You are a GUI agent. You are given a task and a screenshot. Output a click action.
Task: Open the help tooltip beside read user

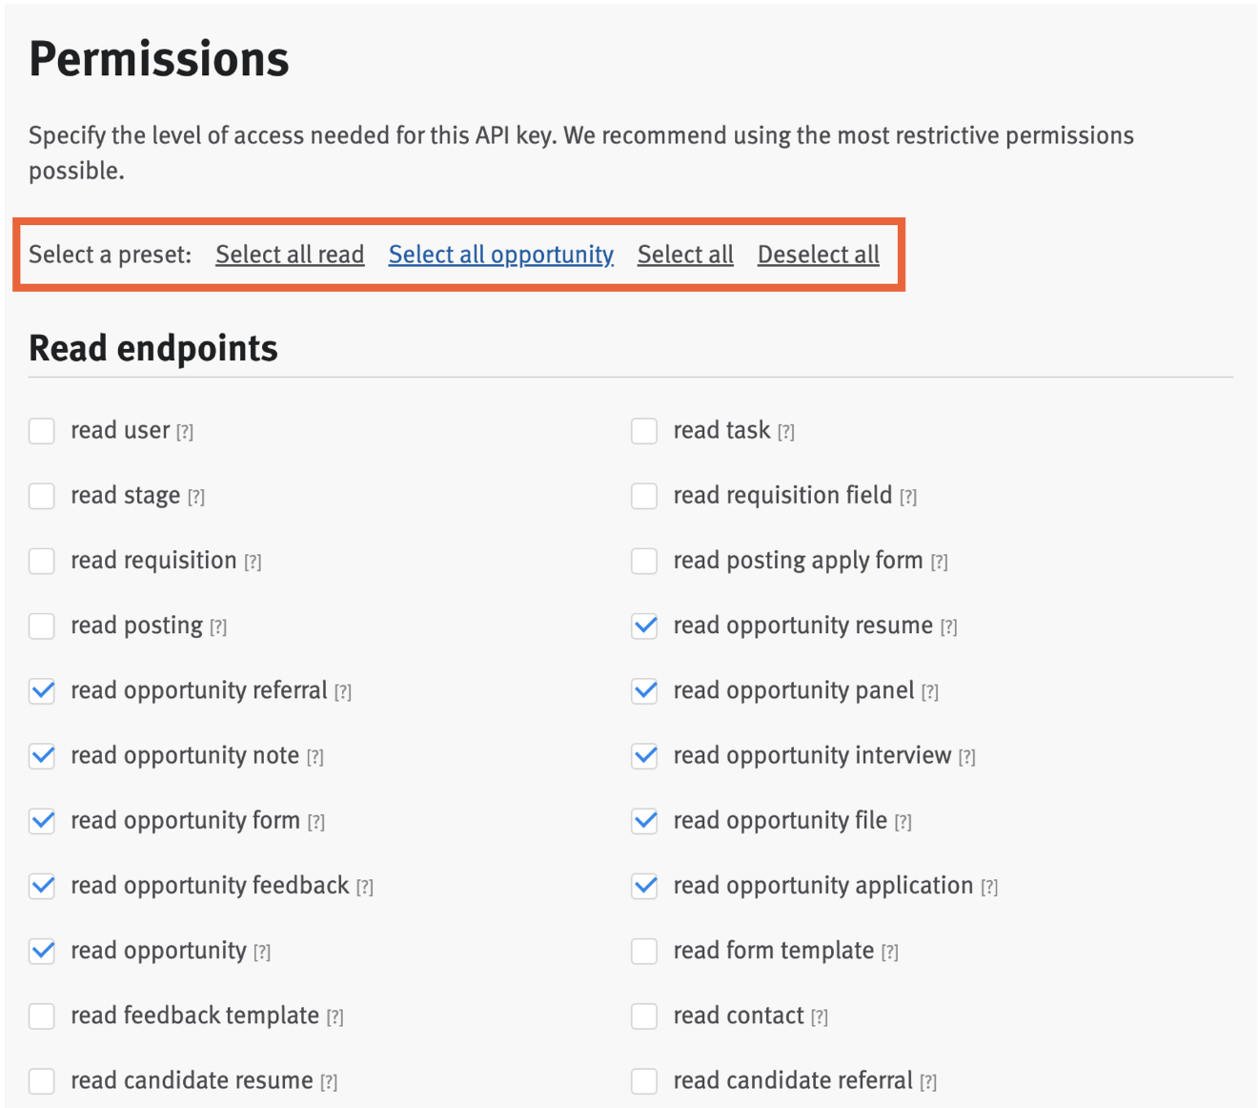[x=185, y=431]
